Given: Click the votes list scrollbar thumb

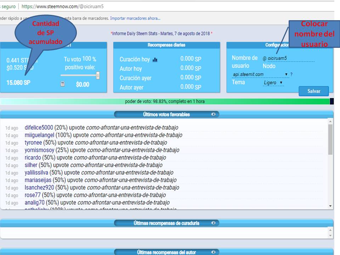Looking at the screenshot, I should pos(330,140).
